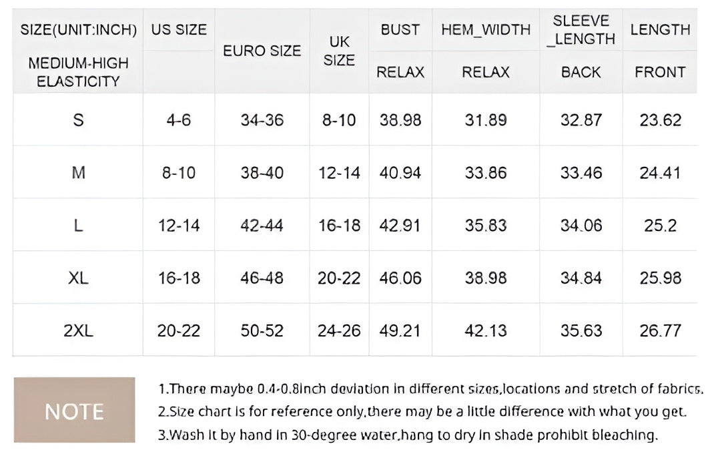This screenshot has width=714, height=462.
Task: Click sleeve length value 33.46
Action: click(581, 173)
